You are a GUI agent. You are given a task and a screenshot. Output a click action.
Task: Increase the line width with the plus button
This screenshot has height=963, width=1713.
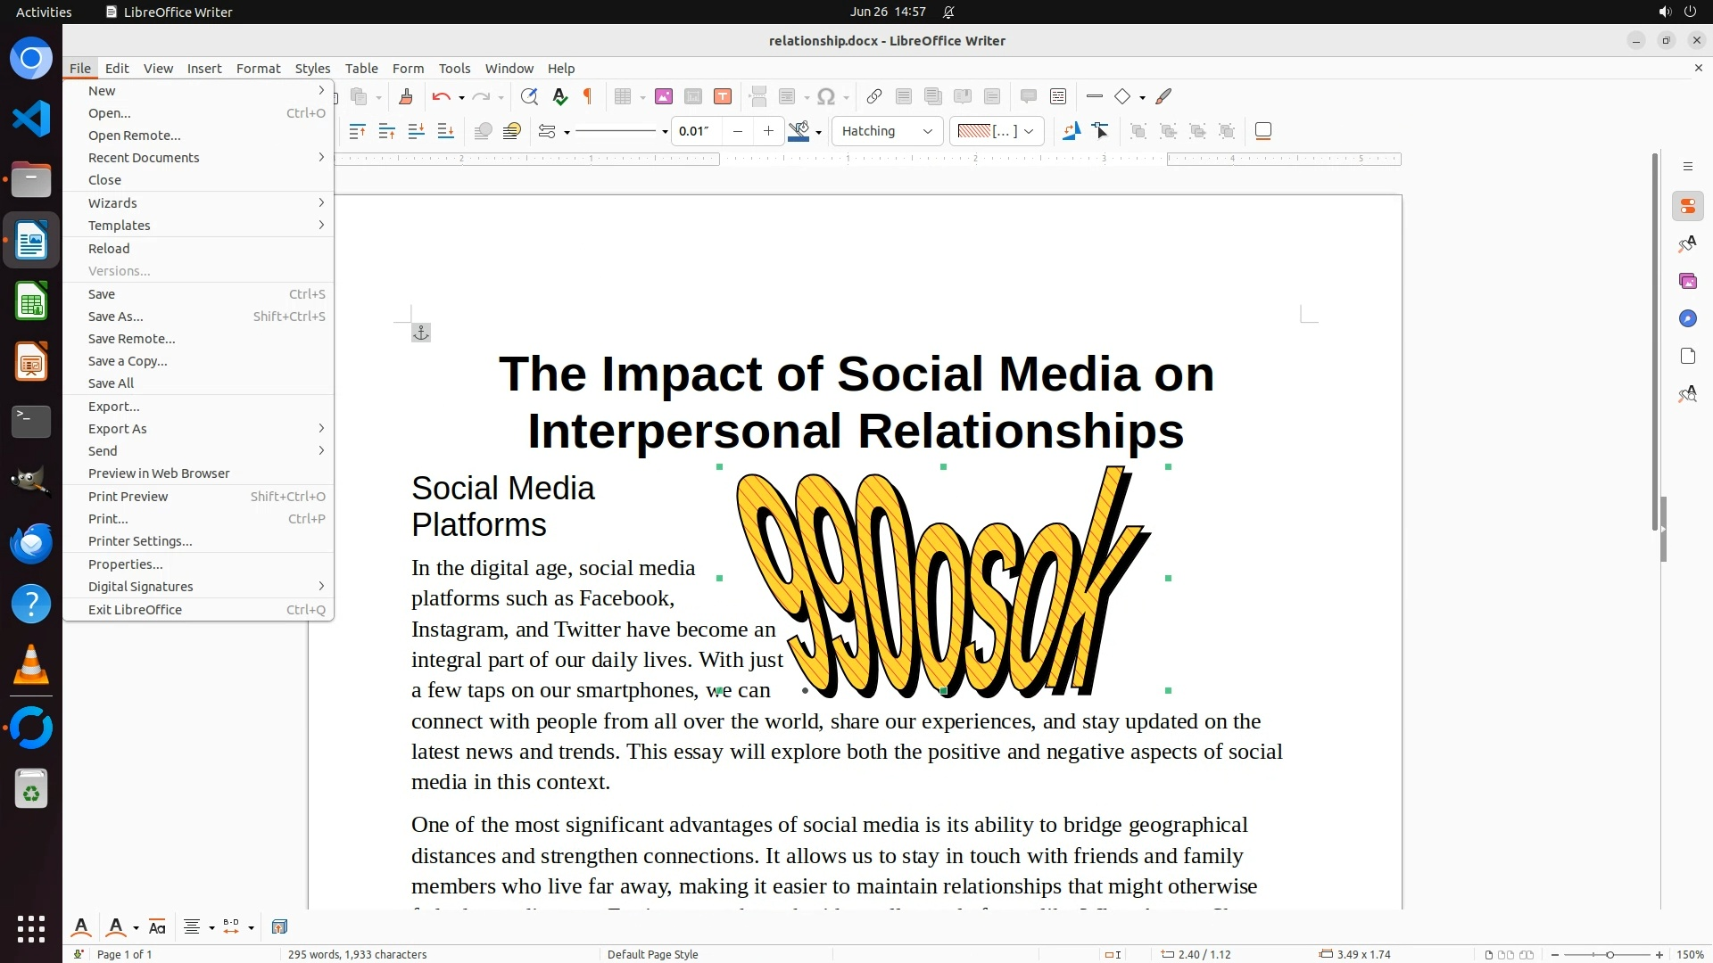pyautogui.click(x=768, y=131)
